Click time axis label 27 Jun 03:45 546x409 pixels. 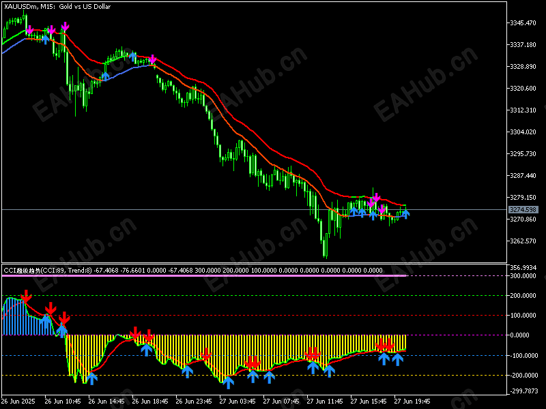[238, 401]
